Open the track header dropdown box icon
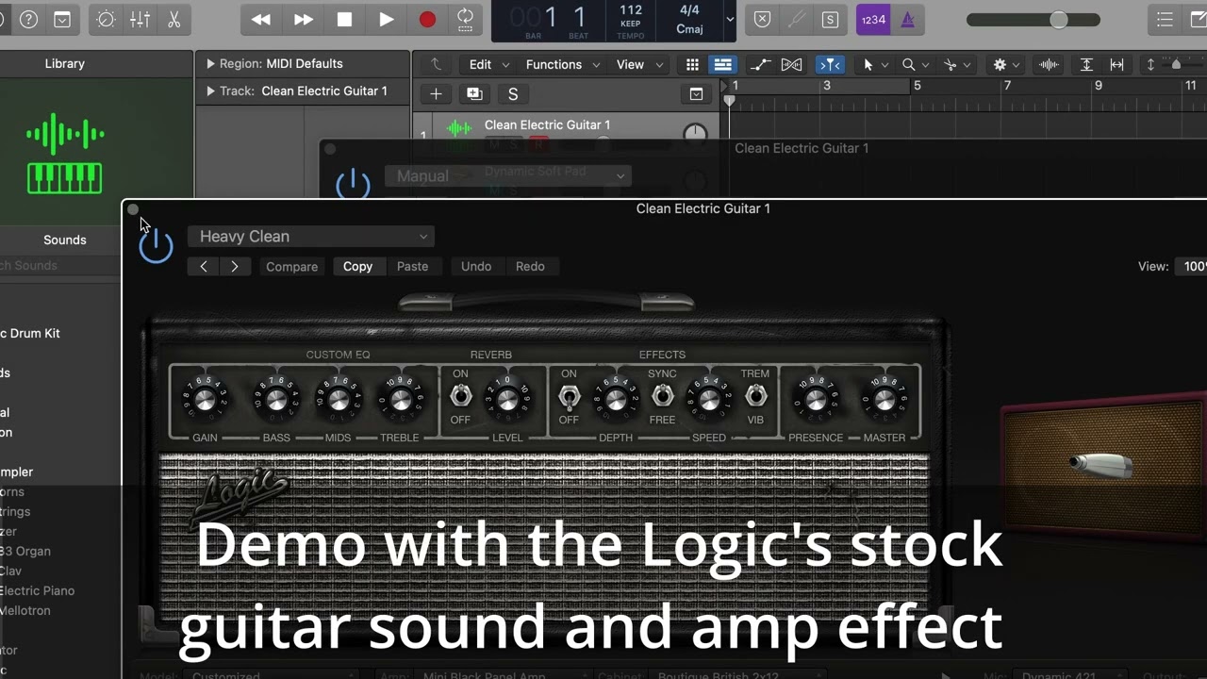 pyautogui.click(x=696, y=93)
